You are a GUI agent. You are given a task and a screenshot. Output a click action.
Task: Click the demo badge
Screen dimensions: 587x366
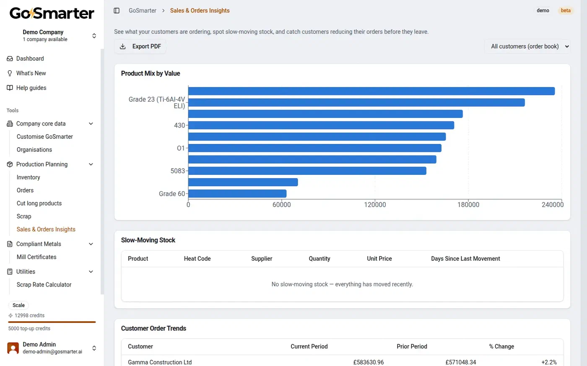[x=543, y=10]
